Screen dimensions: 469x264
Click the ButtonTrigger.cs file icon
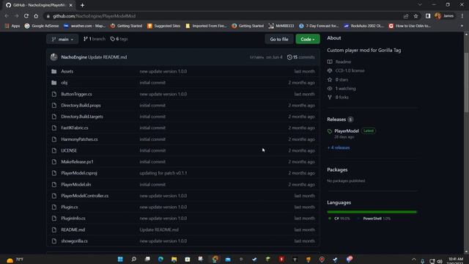tap(53, 94)
